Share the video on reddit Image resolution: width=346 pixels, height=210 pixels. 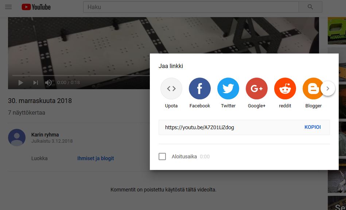[285, 89]
